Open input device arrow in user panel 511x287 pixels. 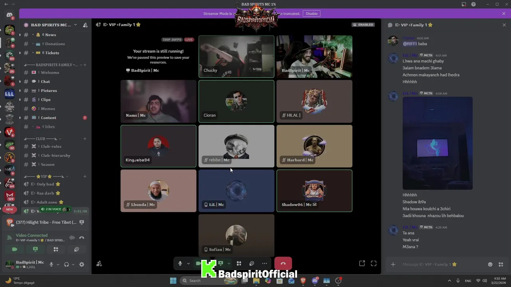[x=58, y=264]
